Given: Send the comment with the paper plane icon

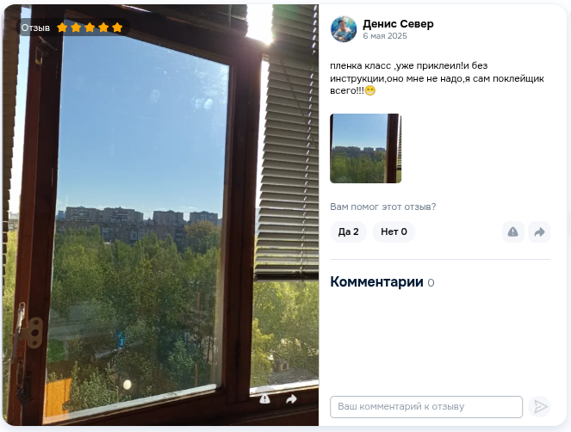Looking at the screenshot, I should point(539,406).
